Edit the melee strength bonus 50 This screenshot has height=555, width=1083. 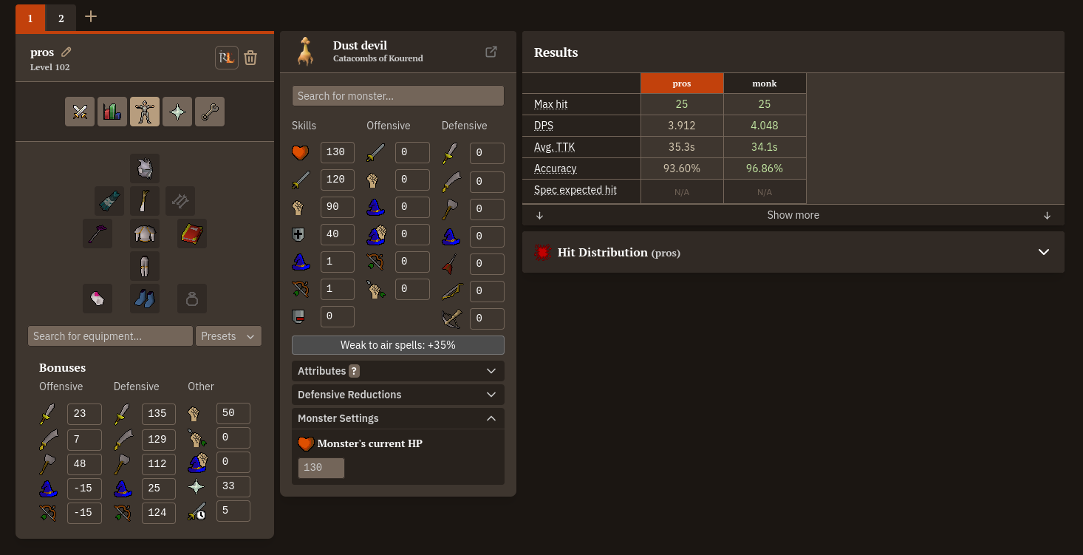(233, 413)
